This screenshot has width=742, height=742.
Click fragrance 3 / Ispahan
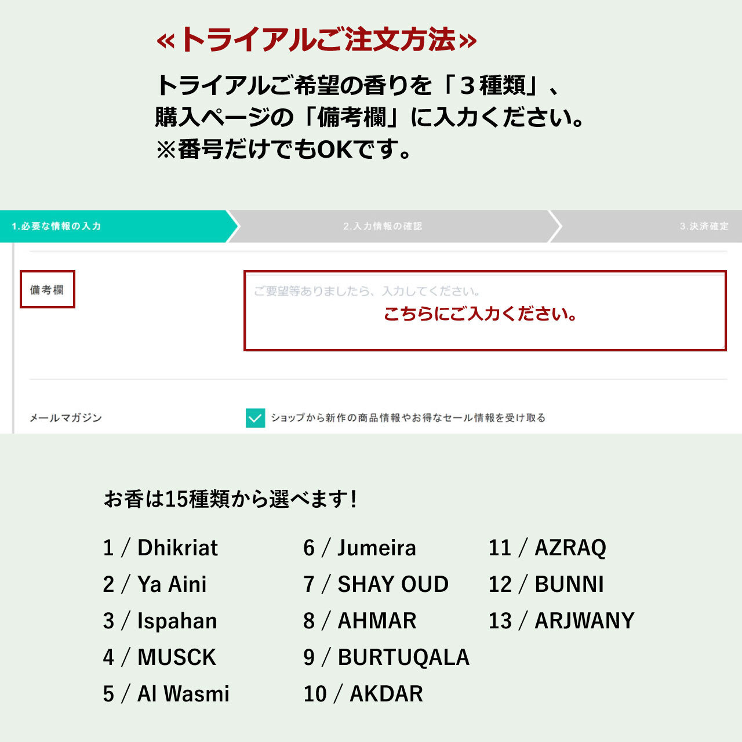(160, 621)
